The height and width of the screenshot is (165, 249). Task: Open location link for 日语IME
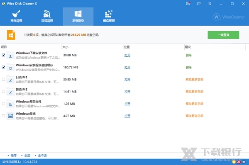pos(127,80)
